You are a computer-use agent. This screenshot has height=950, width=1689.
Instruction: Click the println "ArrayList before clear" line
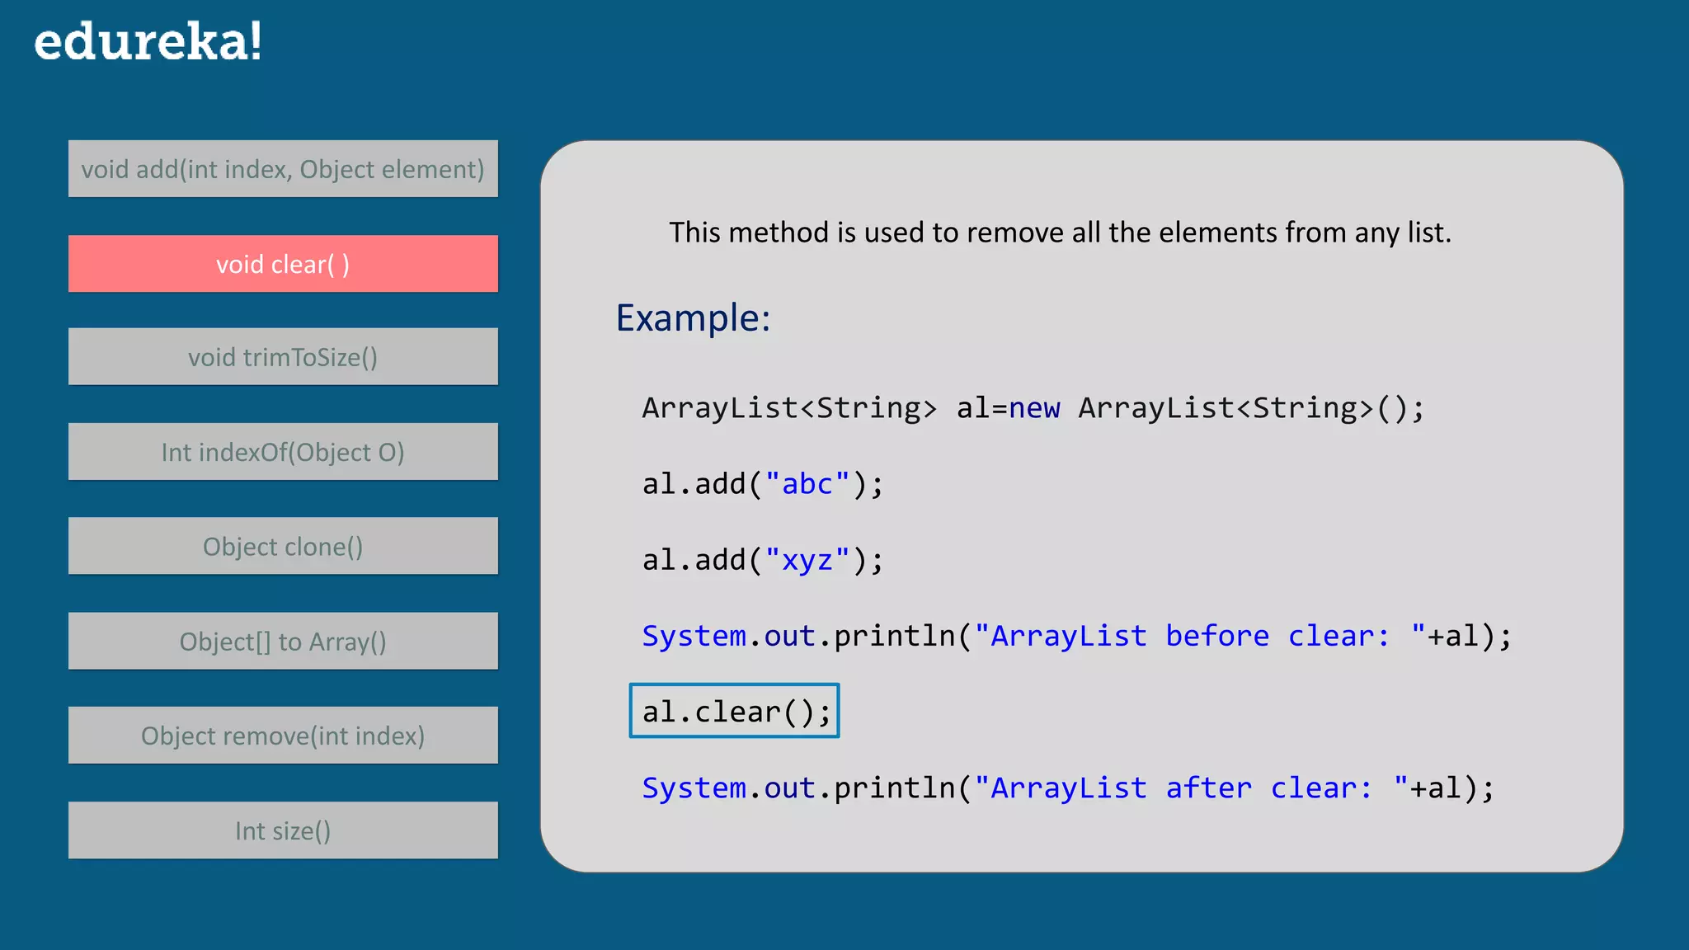click(x=1077, y=636)
